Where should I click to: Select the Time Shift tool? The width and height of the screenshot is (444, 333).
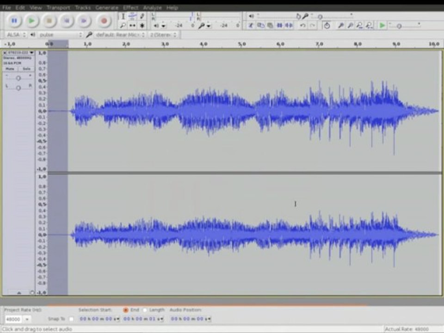132,25
